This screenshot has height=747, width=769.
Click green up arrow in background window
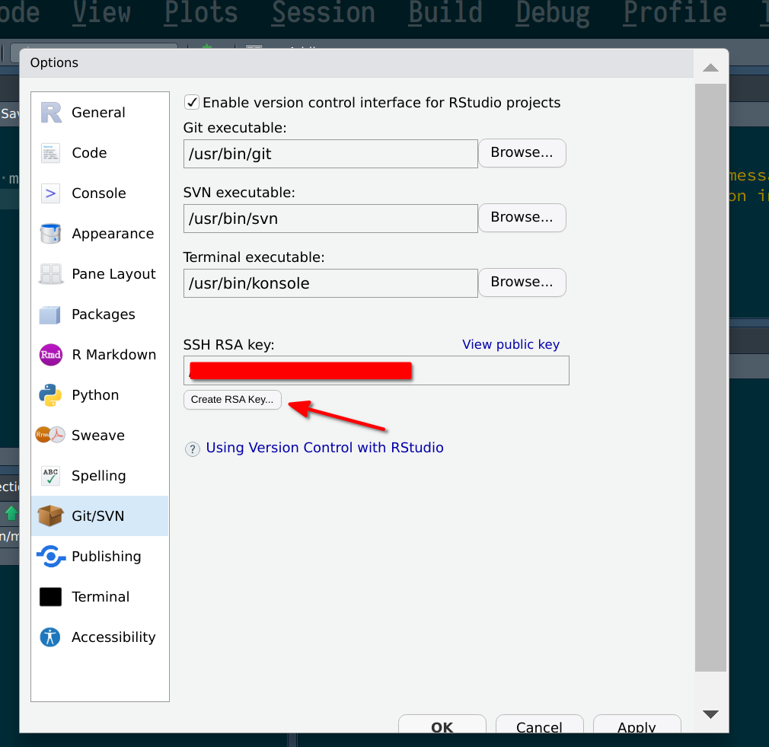(x=11, y=513)
